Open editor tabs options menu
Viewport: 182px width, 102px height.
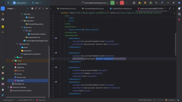[x=174, y=9]
